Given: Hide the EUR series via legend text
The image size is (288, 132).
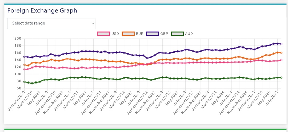Looking at the screenshot, I should [139, 34].
